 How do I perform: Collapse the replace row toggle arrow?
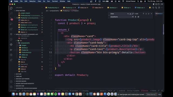(109, 15)
